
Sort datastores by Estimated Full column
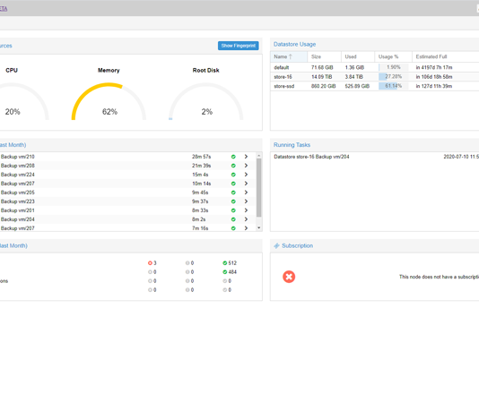(x=446, y=56)
